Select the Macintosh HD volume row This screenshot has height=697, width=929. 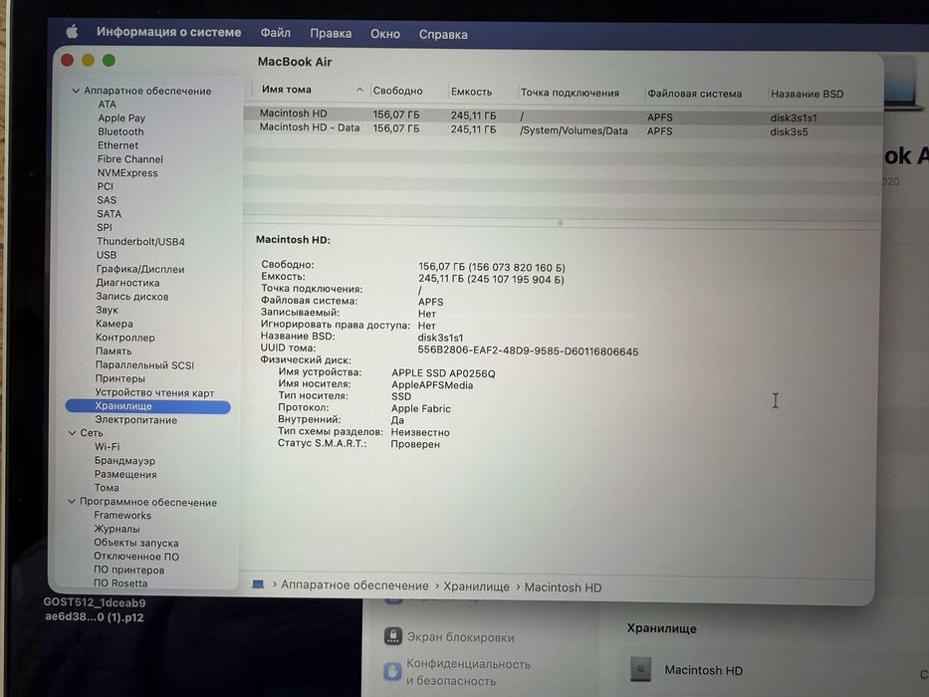click(x=563, y=115)
